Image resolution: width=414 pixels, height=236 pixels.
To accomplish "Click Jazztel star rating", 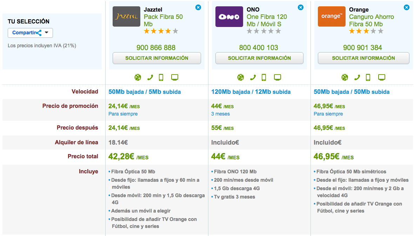I will click(x=161, y=31).
